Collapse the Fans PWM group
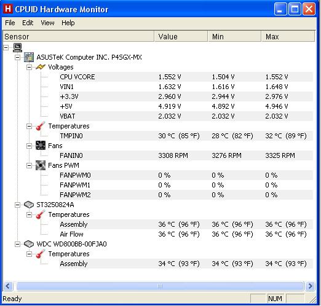This screenshot has width=321, height=306. point(29,165)
